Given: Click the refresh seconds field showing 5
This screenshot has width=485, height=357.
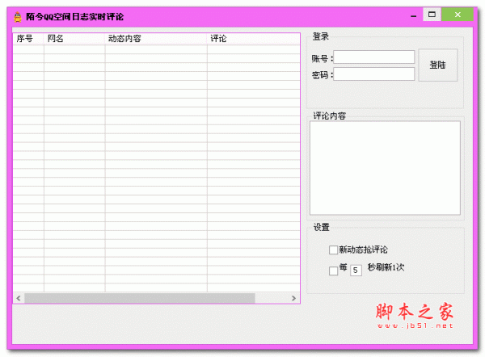Looking at the screenshot, I should click(x=356, y=271).
